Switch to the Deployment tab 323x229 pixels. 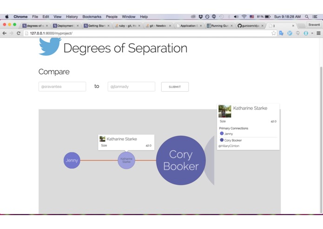(x=65, y=25)
